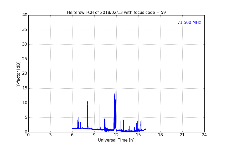Click the y-axis tick label '40'

pos(25,15)
